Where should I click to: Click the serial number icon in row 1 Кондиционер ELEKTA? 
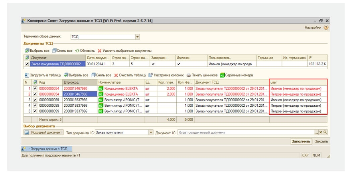(101, 88)
